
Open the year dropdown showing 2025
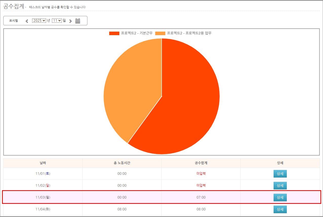pyautogui.click(x=39, y=20)
